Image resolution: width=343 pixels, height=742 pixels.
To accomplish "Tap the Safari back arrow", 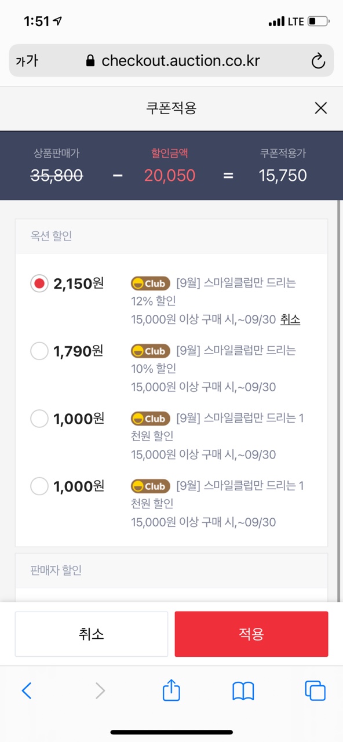I will point(26,690).
